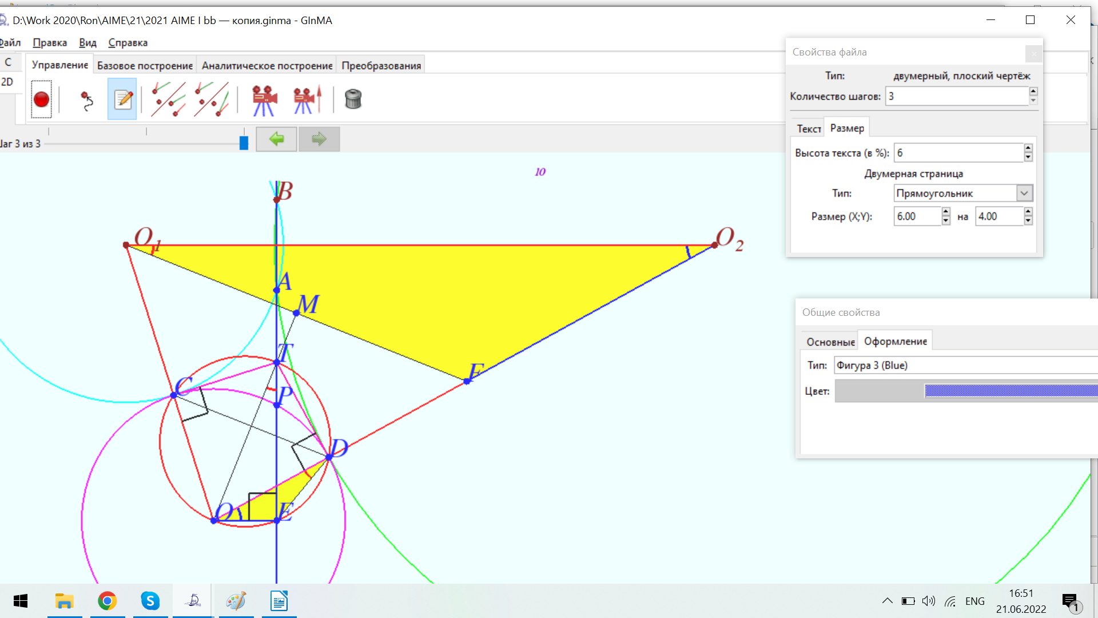Open Google Chrome from the taskbar
Screen dimensions: 1098x618
tap(107, 601)
